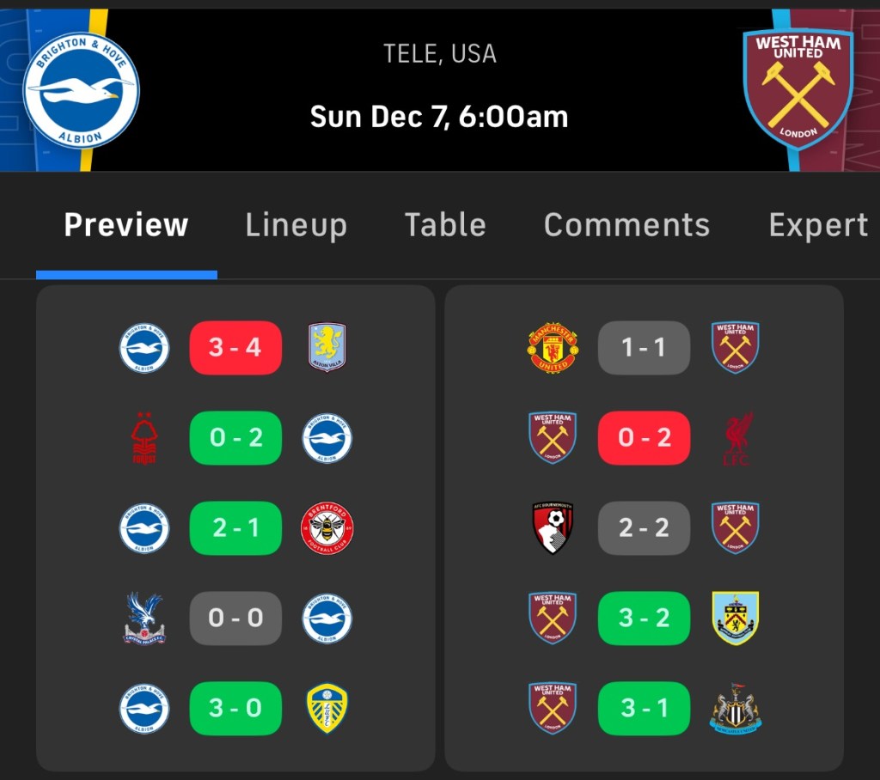This screenshot has height=780, width=880.
Task: Click the Sun Dec 7, 6:00am kickoff time
Action: coord(439,116)
